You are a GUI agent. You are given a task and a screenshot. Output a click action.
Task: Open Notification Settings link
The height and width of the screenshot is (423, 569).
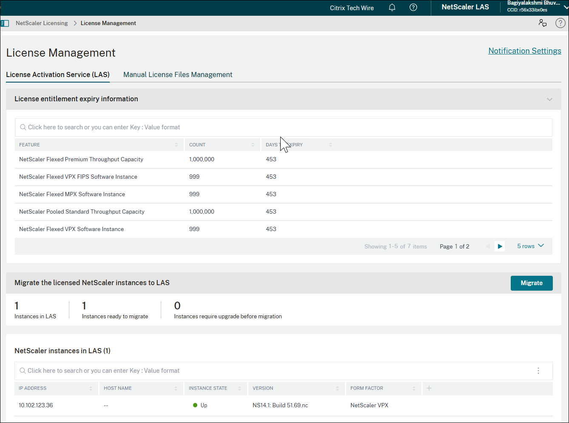(x=525, y=51)
